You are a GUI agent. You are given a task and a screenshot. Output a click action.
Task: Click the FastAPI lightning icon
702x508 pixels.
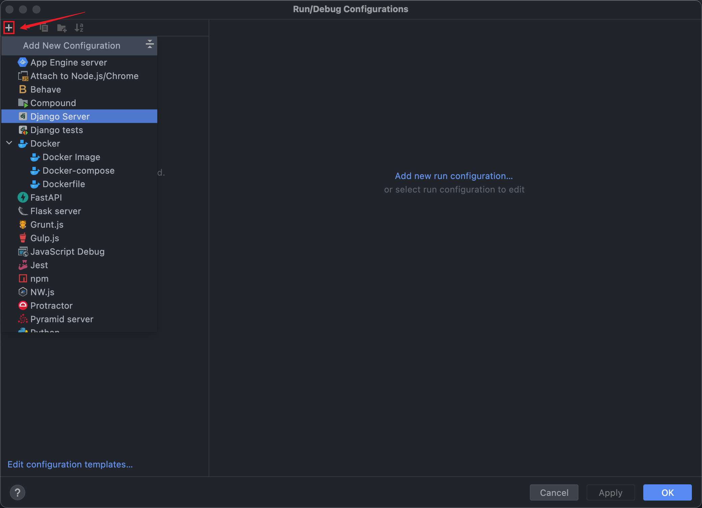[23, 197]
